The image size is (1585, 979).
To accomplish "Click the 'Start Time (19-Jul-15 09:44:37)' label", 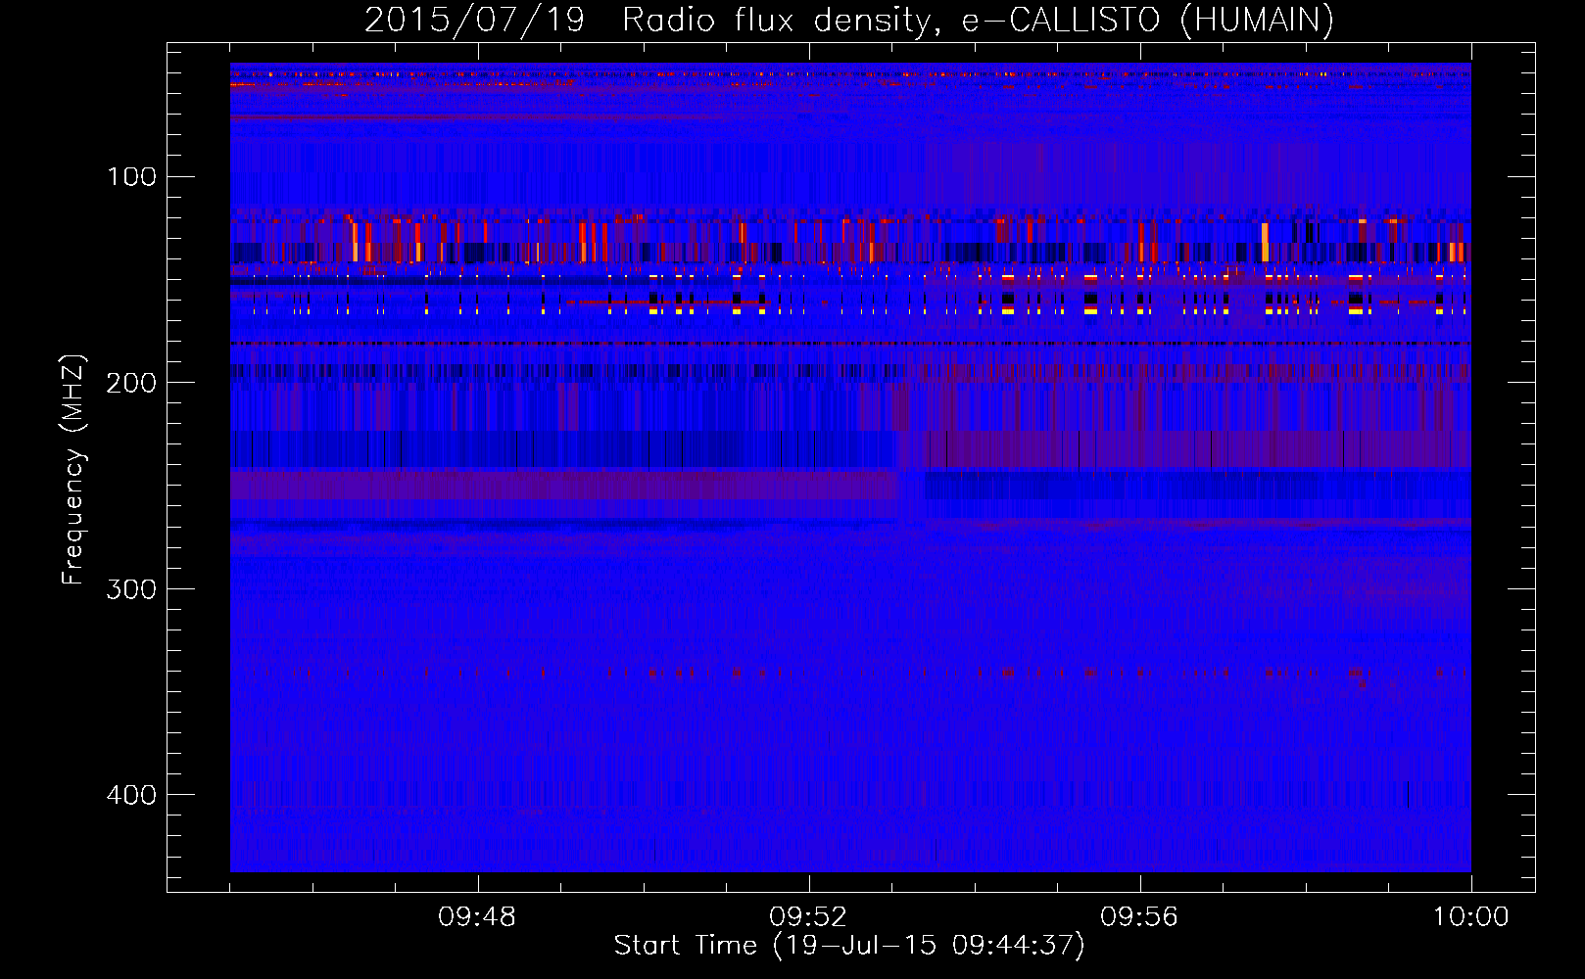I will coord(849,946).
